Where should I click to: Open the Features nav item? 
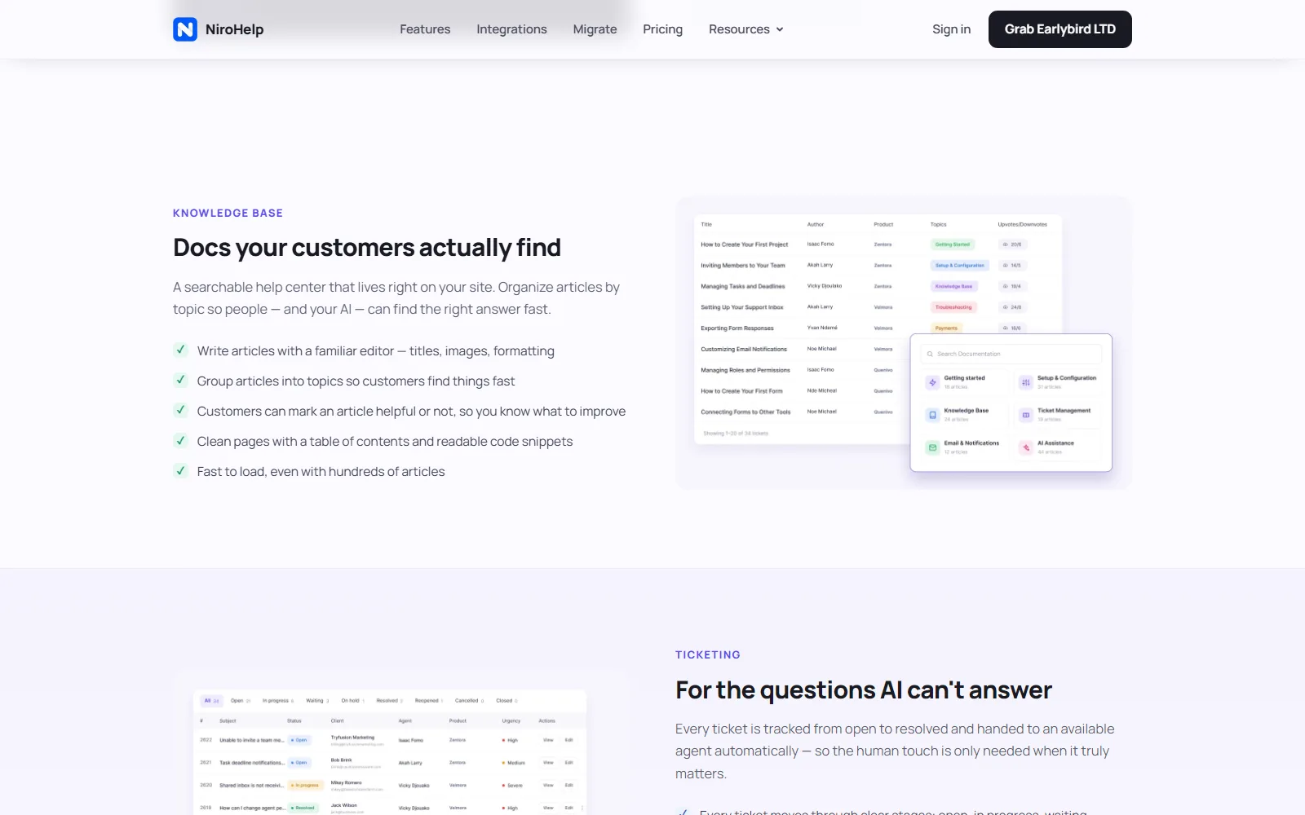pyautogui.click(x=425, y=29)
